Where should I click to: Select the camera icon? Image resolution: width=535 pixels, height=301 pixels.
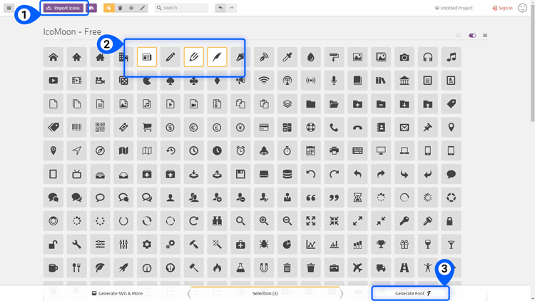tap(404, 57)
